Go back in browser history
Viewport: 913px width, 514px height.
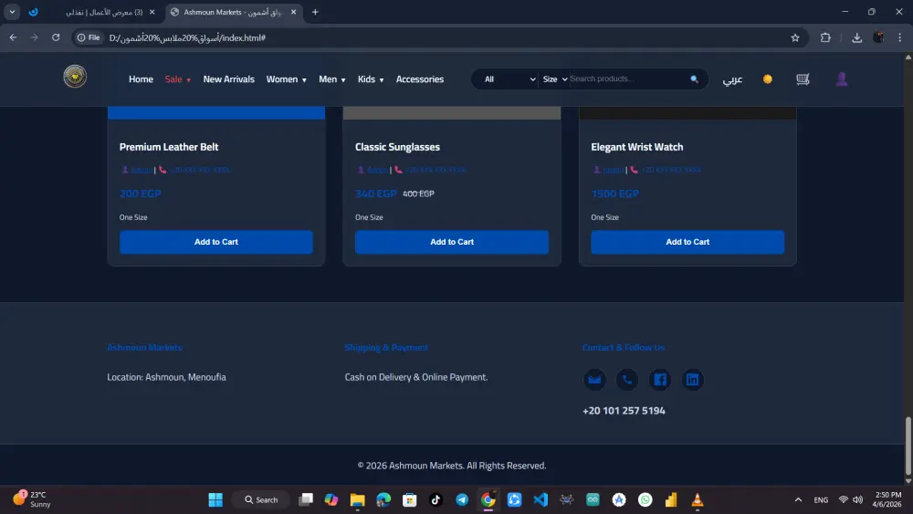(13, 37)
